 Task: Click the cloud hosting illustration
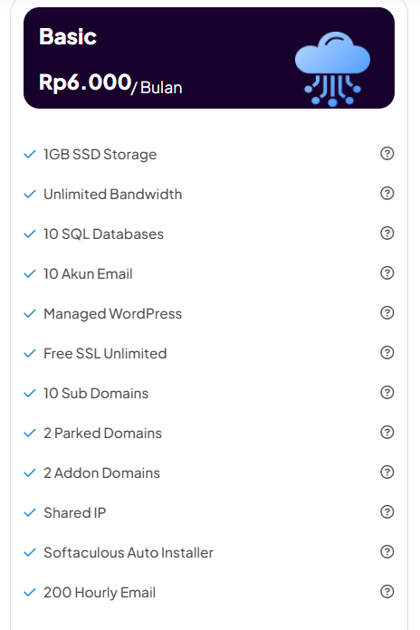[332, 69]
